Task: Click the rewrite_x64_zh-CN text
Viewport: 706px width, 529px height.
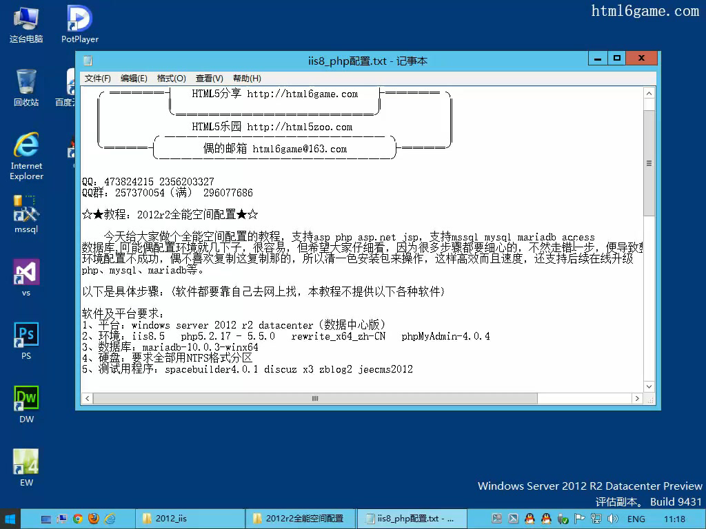Action: click(x=339, y=336)
